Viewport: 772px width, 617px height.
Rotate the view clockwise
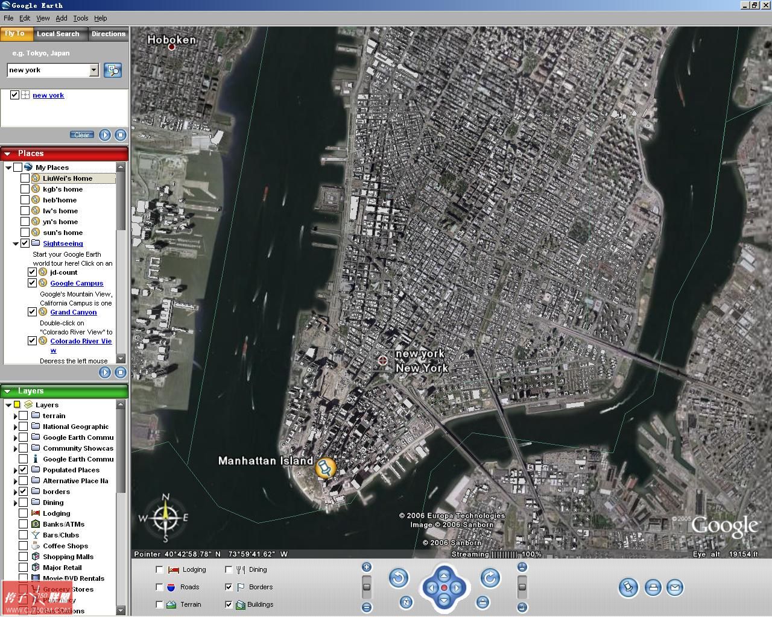[x=490, y=578]
